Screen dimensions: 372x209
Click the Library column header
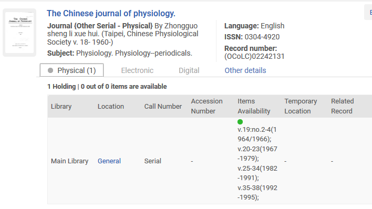61,106
